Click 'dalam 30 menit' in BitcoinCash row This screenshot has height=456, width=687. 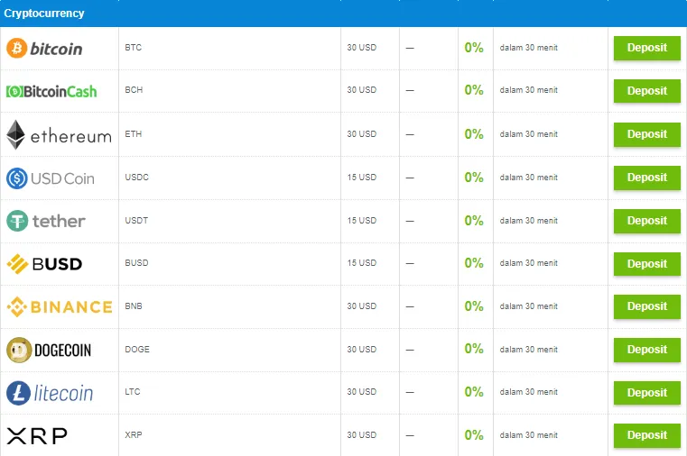(x=528, y=89)
